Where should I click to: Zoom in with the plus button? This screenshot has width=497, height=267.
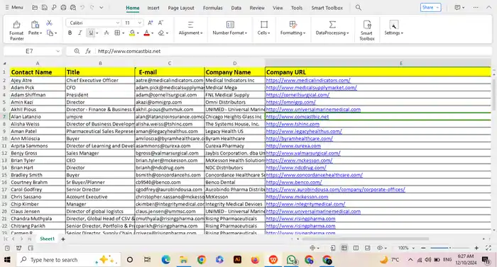pos(476,248)
